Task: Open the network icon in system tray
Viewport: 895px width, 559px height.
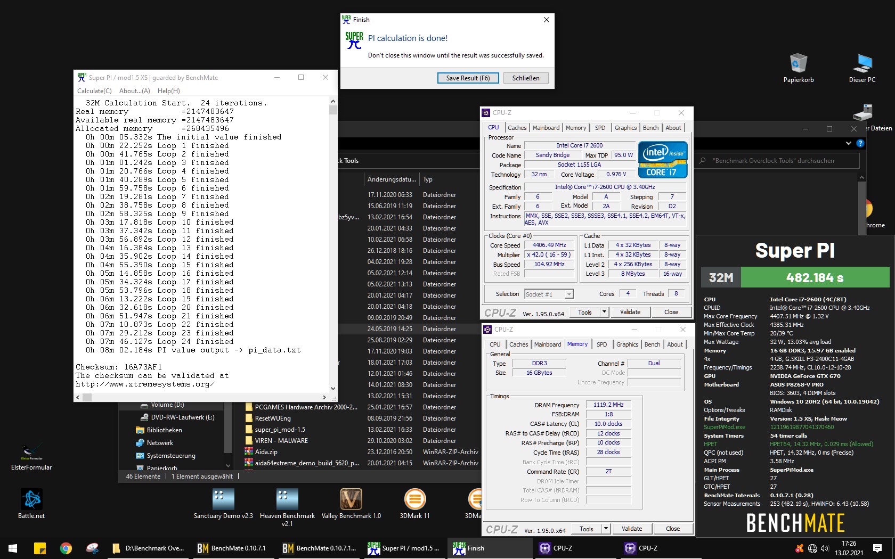Action: tap(812, 548)
